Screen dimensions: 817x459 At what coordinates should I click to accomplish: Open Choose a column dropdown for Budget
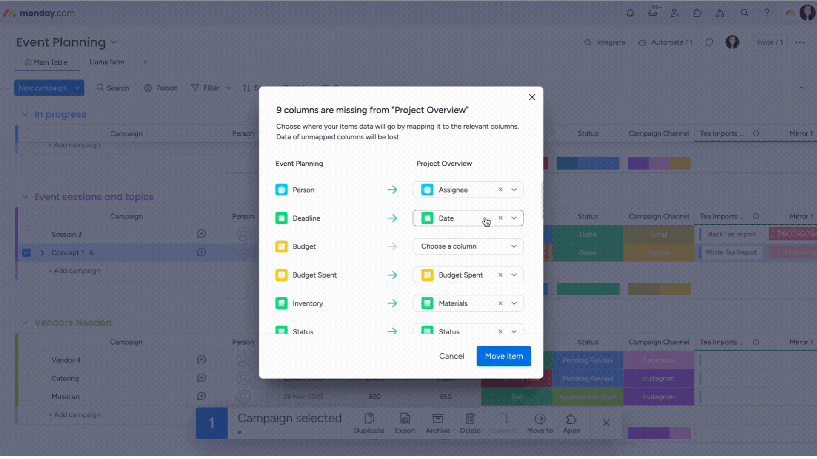coord(468,246)
